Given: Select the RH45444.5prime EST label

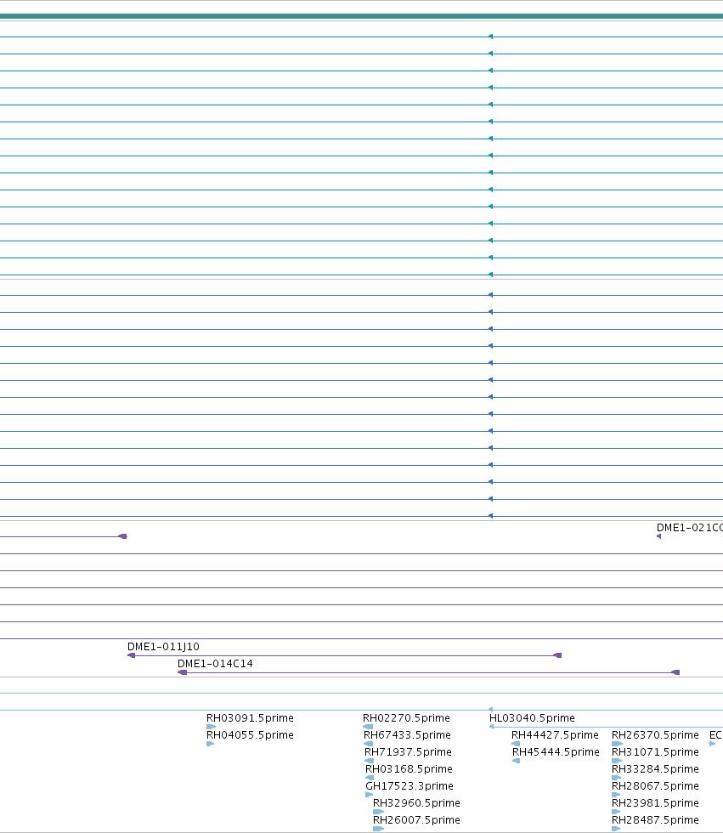Looking at the screenshot, I should tap(556, 751).
